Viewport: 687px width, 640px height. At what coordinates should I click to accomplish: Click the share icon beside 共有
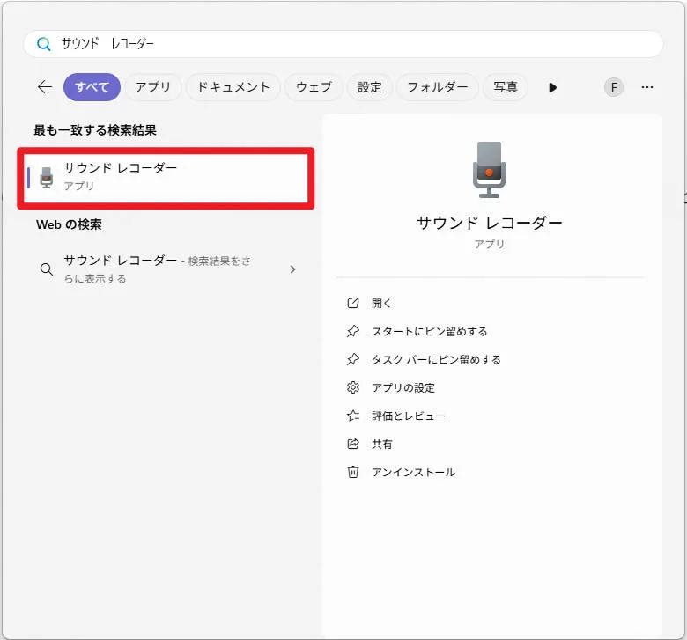pyautogui.click(x=352, y=444)
